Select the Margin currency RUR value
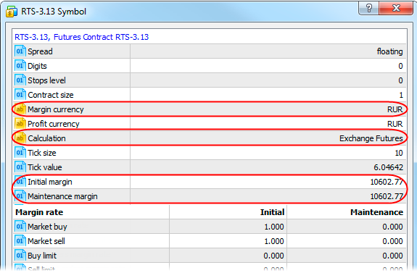 click(395, 109)
